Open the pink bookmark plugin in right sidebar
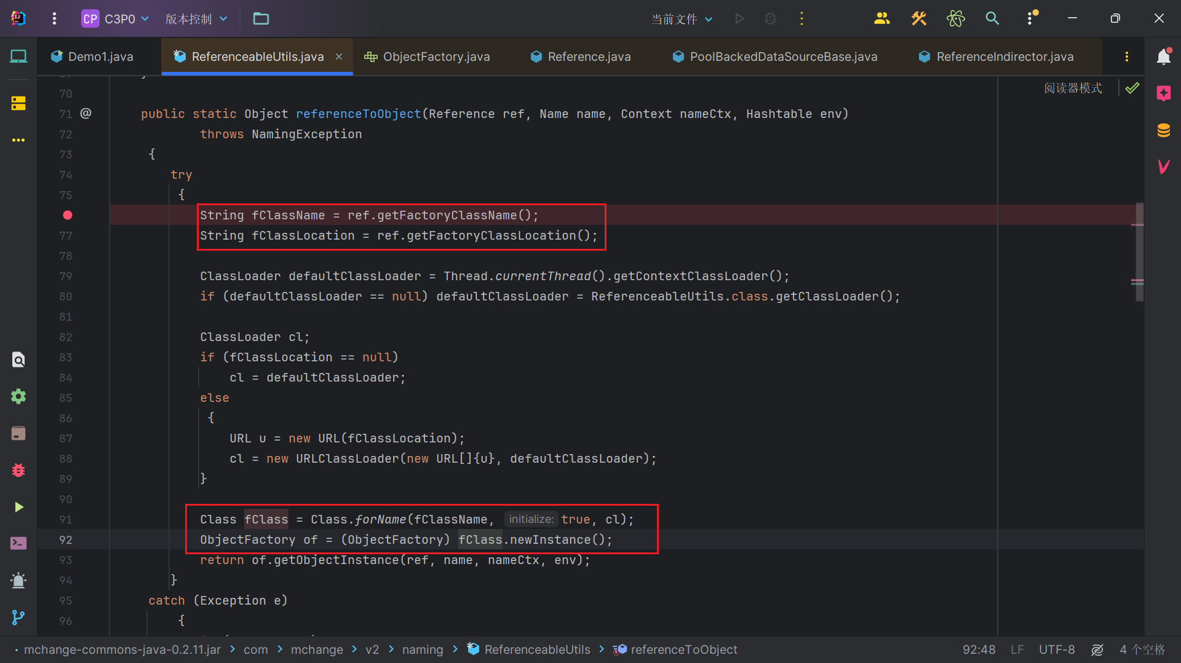The image size is (1181, 663). (1163, 93)
